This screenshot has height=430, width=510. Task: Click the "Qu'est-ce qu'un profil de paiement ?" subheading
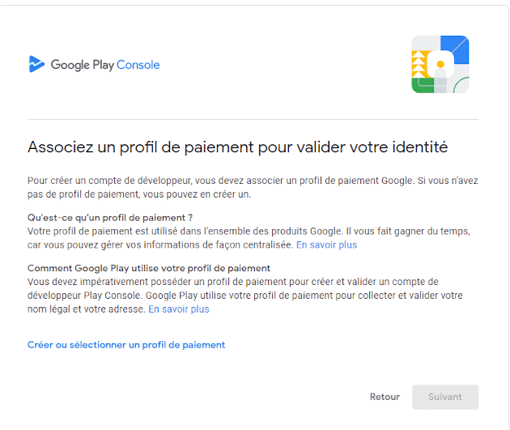coord(109,218)
